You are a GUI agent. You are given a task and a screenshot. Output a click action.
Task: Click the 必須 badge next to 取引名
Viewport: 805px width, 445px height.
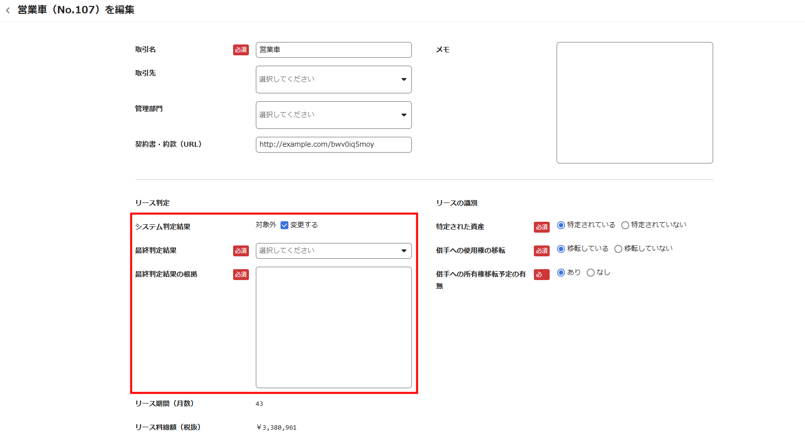[x=241, y=50]
